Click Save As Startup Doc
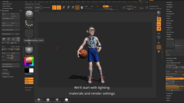The image size is (184, 103). (11, 30)
